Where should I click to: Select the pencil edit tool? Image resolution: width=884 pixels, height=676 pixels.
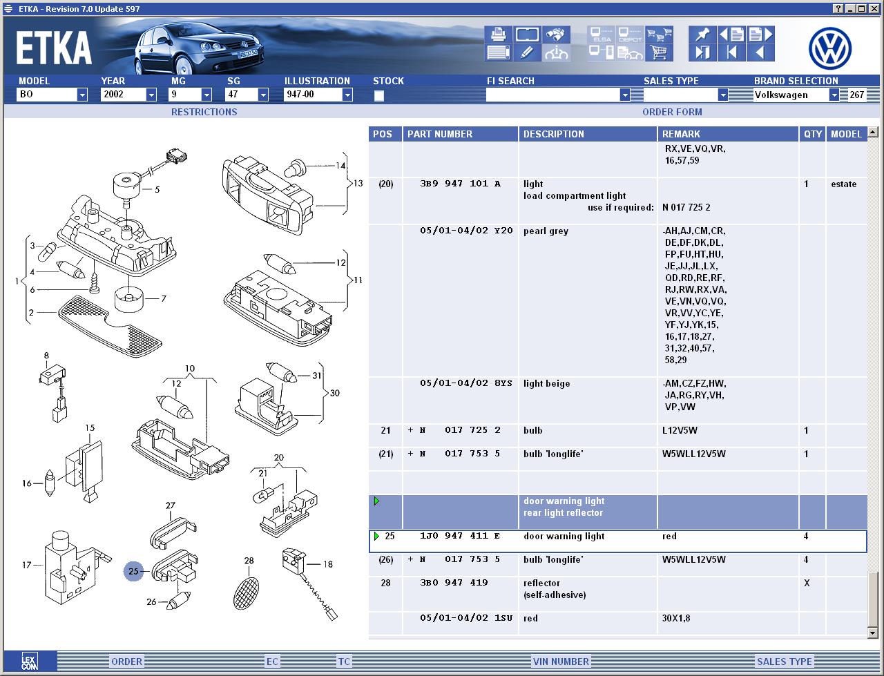(x=527, y=52)
